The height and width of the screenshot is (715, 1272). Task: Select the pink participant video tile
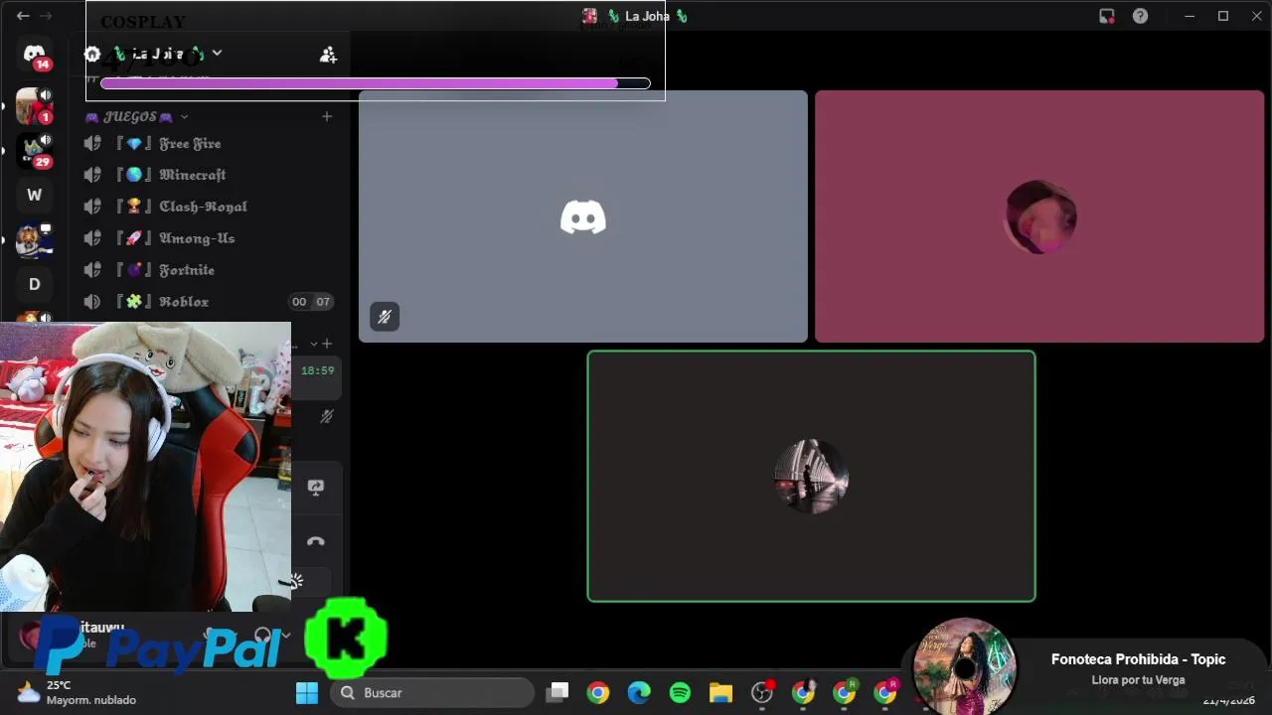(1039, 216)
